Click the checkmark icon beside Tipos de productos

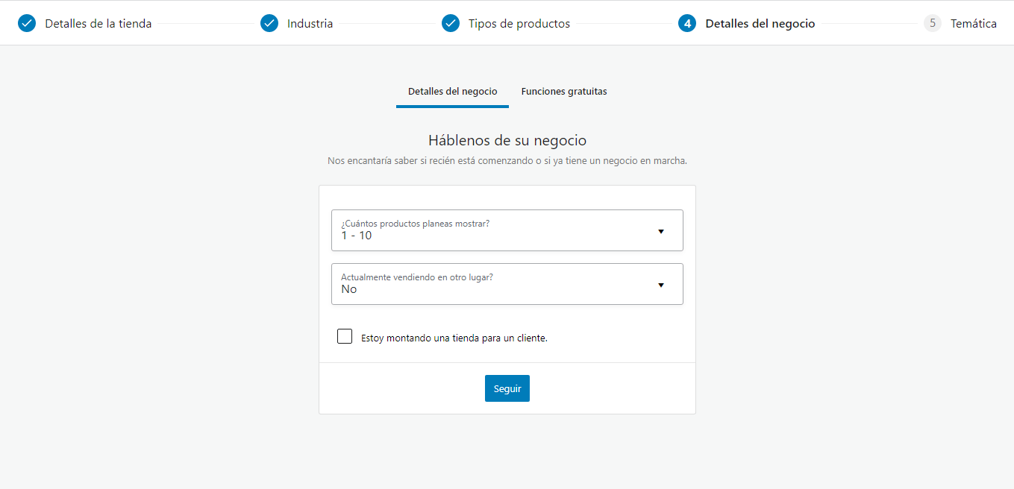451,23
